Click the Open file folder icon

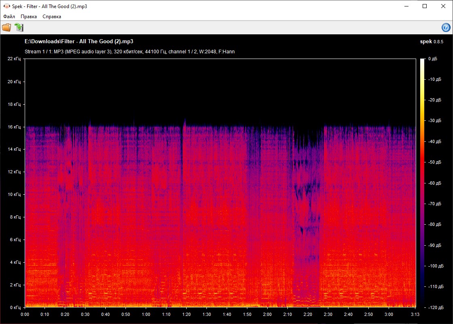tap(6, 27)
